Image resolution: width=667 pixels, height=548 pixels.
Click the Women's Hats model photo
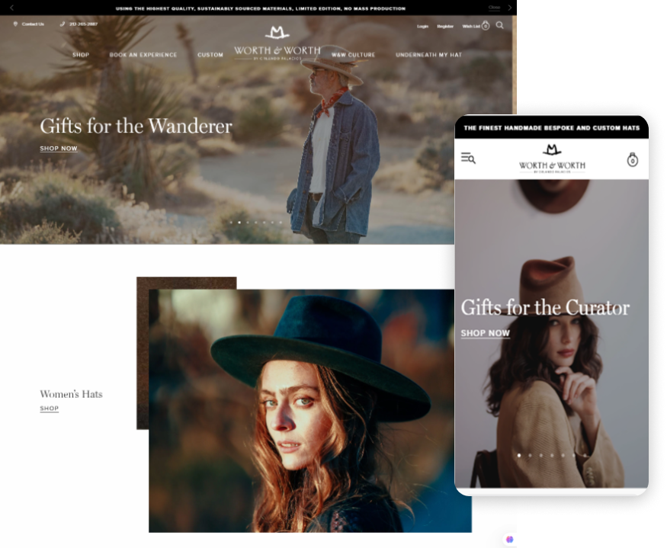pyautogui.click(x=309, y=412)
